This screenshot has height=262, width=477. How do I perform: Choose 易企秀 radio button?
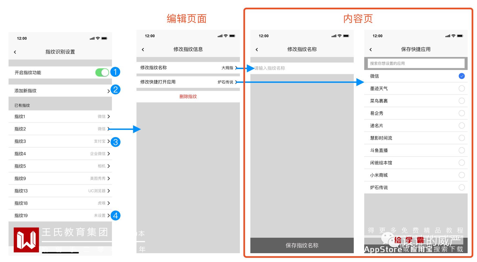pos(462,113)
